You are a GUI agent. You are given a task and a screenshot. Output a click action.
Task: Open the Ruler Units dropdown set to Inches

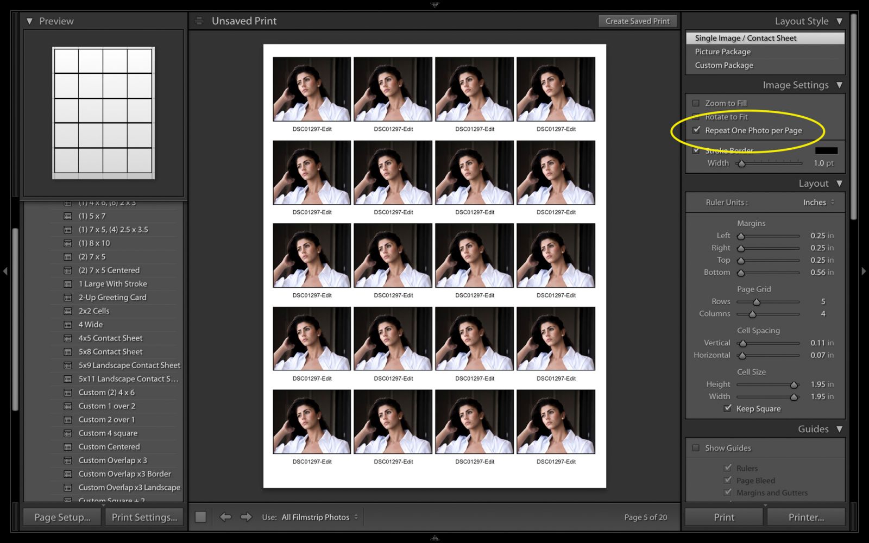click(x=818, y=202)
